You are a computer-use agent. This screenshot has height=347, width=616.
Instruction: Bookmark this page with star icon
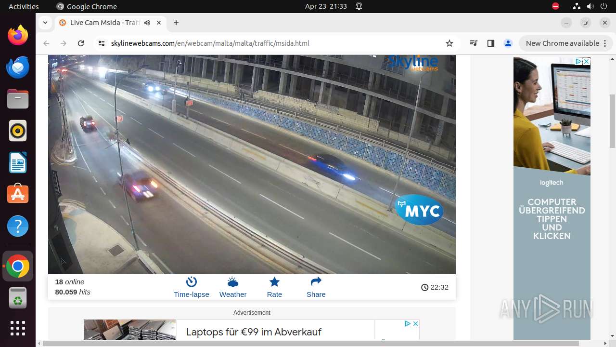pos(449,43)
